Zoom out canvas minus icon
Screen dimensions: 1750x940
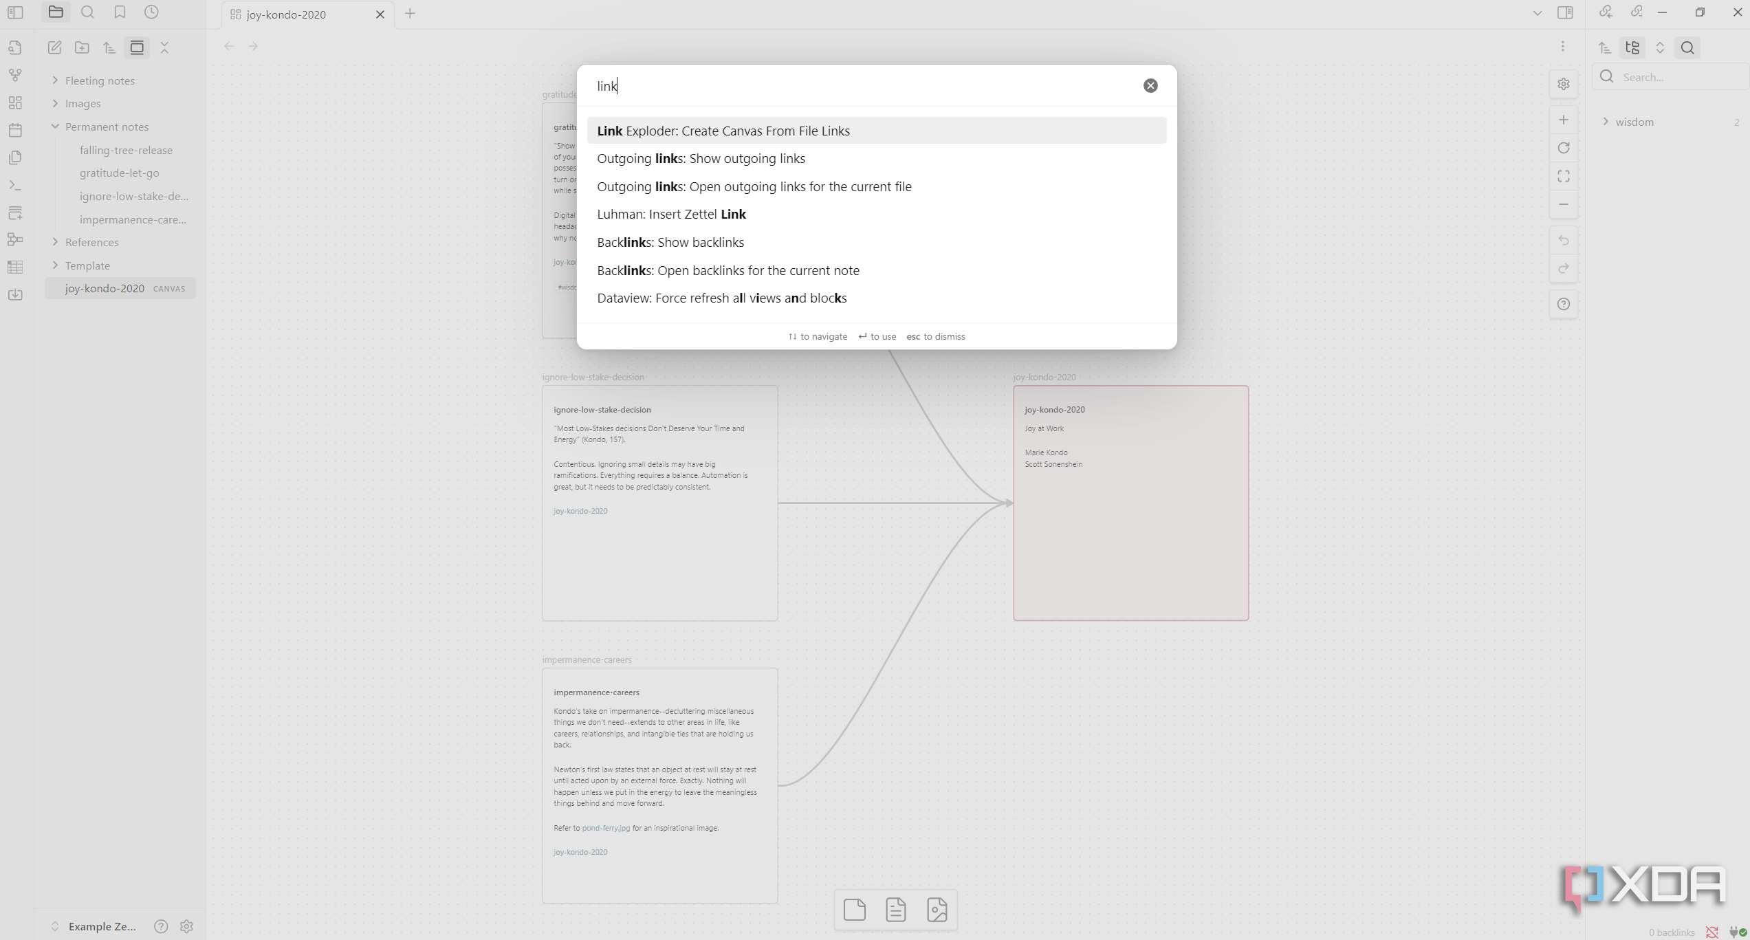tap(1564, 204)
